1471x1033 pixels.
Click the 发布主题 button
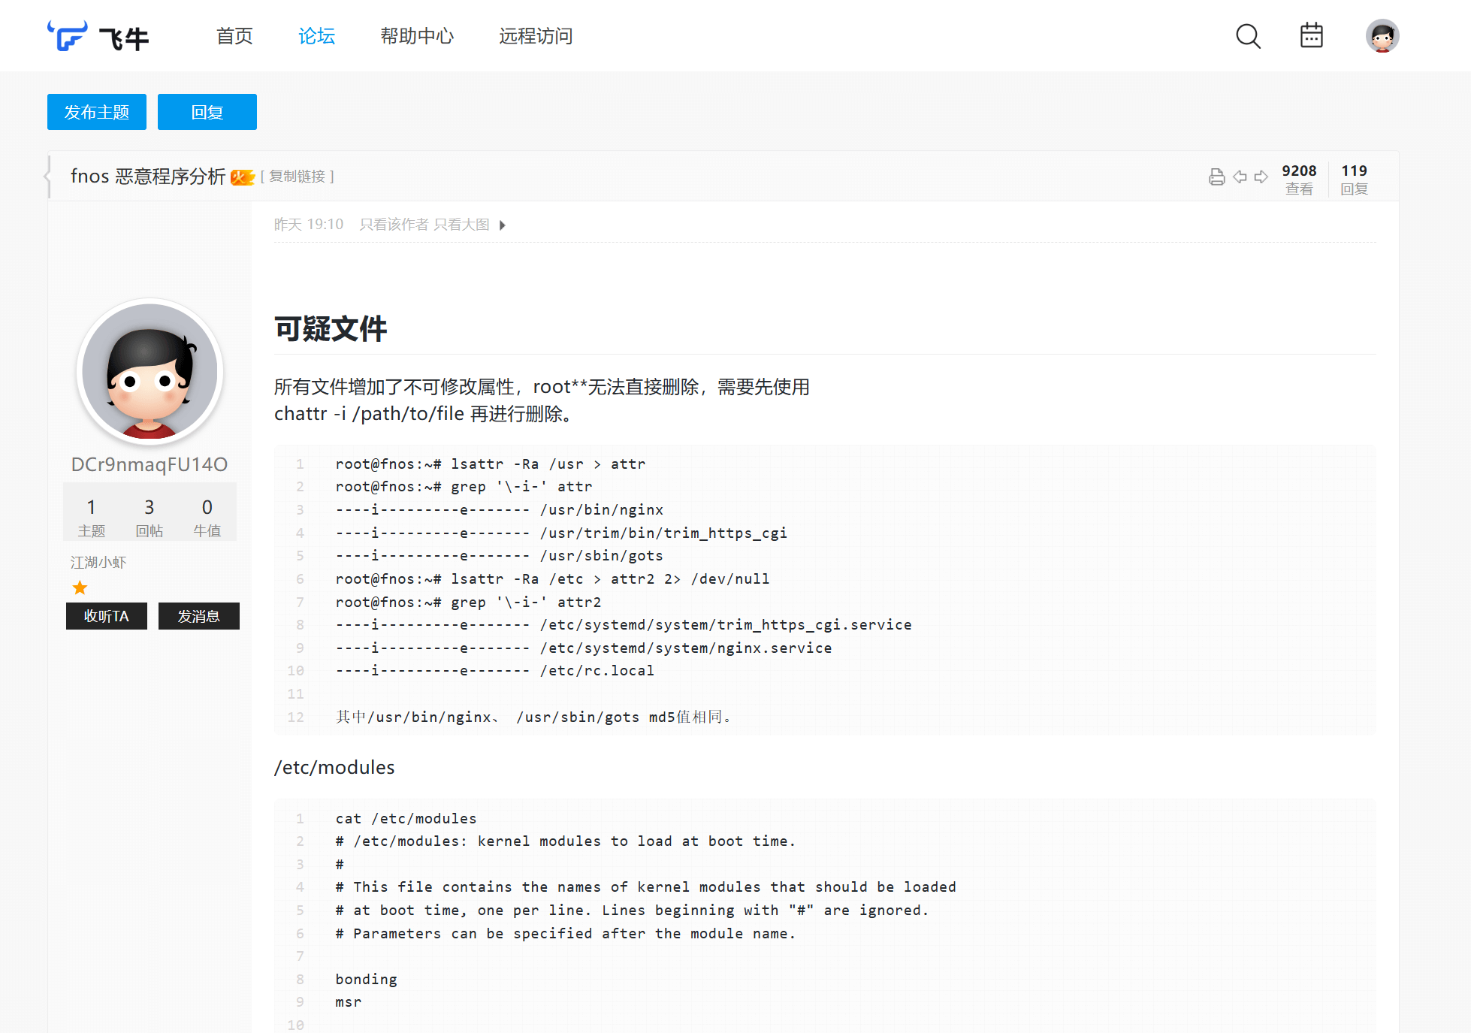pos(97,112)
